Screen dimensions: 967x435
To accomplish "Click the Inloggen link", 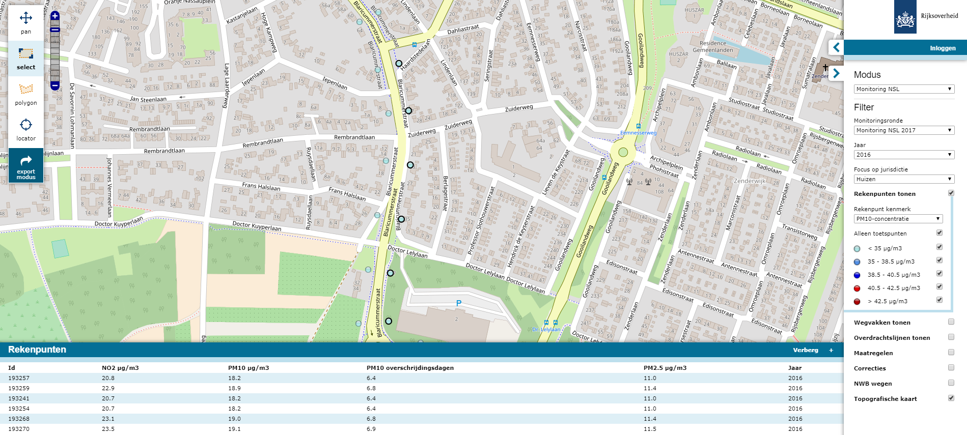I will pyautogui.click(x=943, y=48).
